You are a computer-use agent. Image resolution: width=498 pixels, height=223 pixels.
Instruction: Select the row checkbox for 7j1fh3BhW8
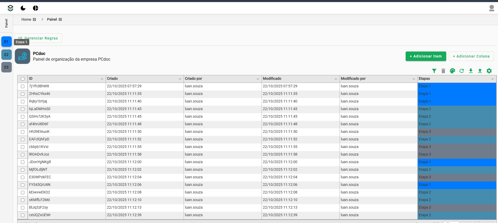23,86
